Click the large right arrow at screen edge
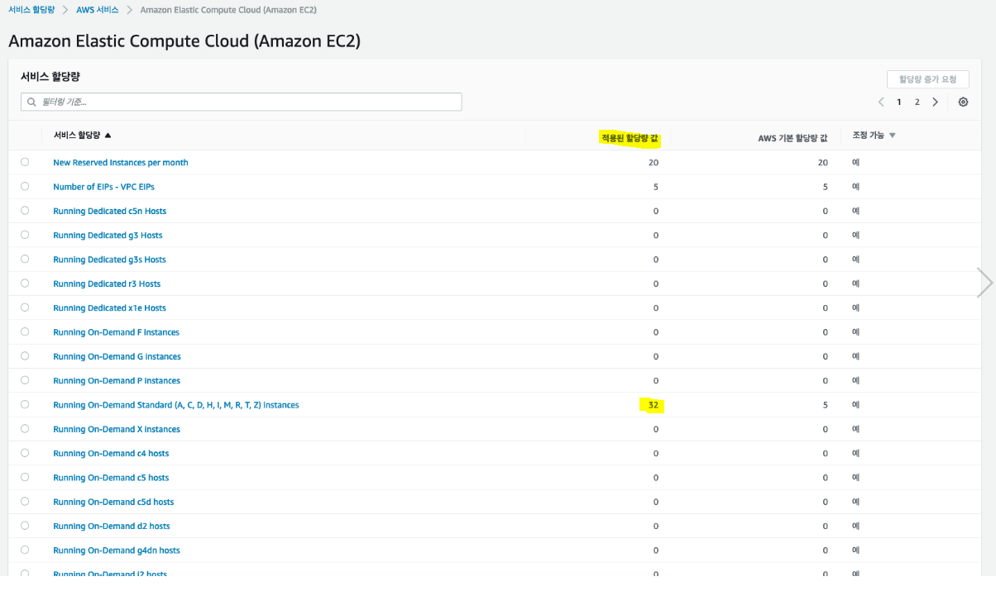 point(984,283)
